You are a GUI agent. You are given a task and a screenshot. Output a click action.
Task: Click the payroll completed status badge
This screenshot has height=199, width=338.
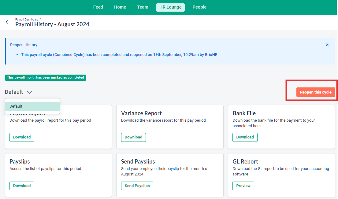(x=45, y=77)
